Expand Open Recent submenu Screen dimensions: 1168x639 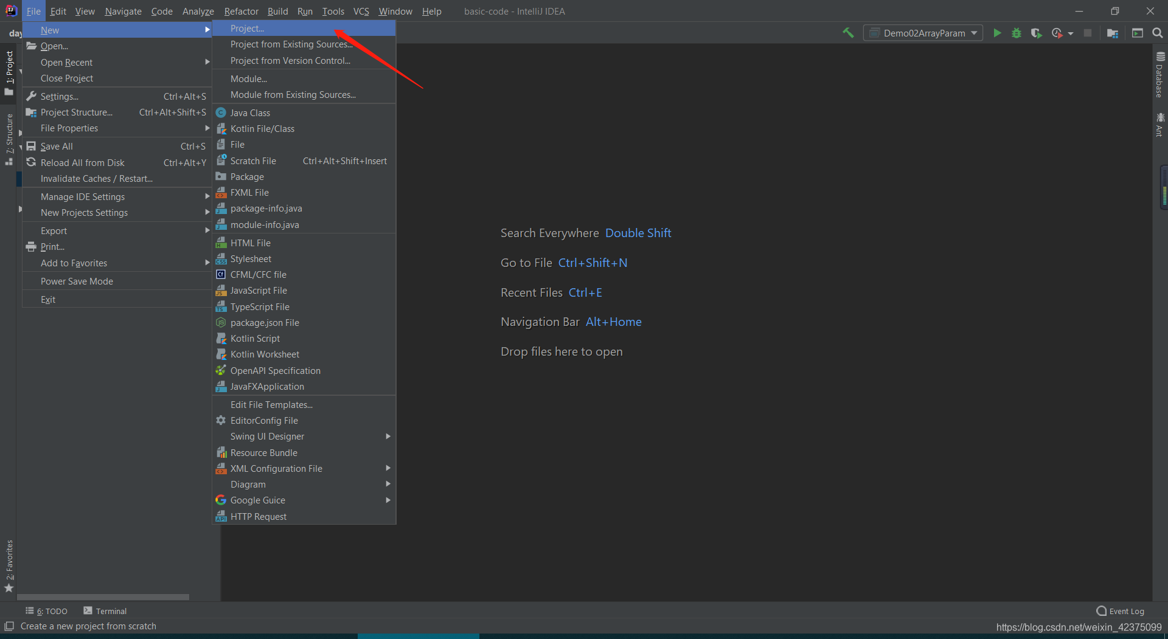pyautogui.click(x=117, y=63)
